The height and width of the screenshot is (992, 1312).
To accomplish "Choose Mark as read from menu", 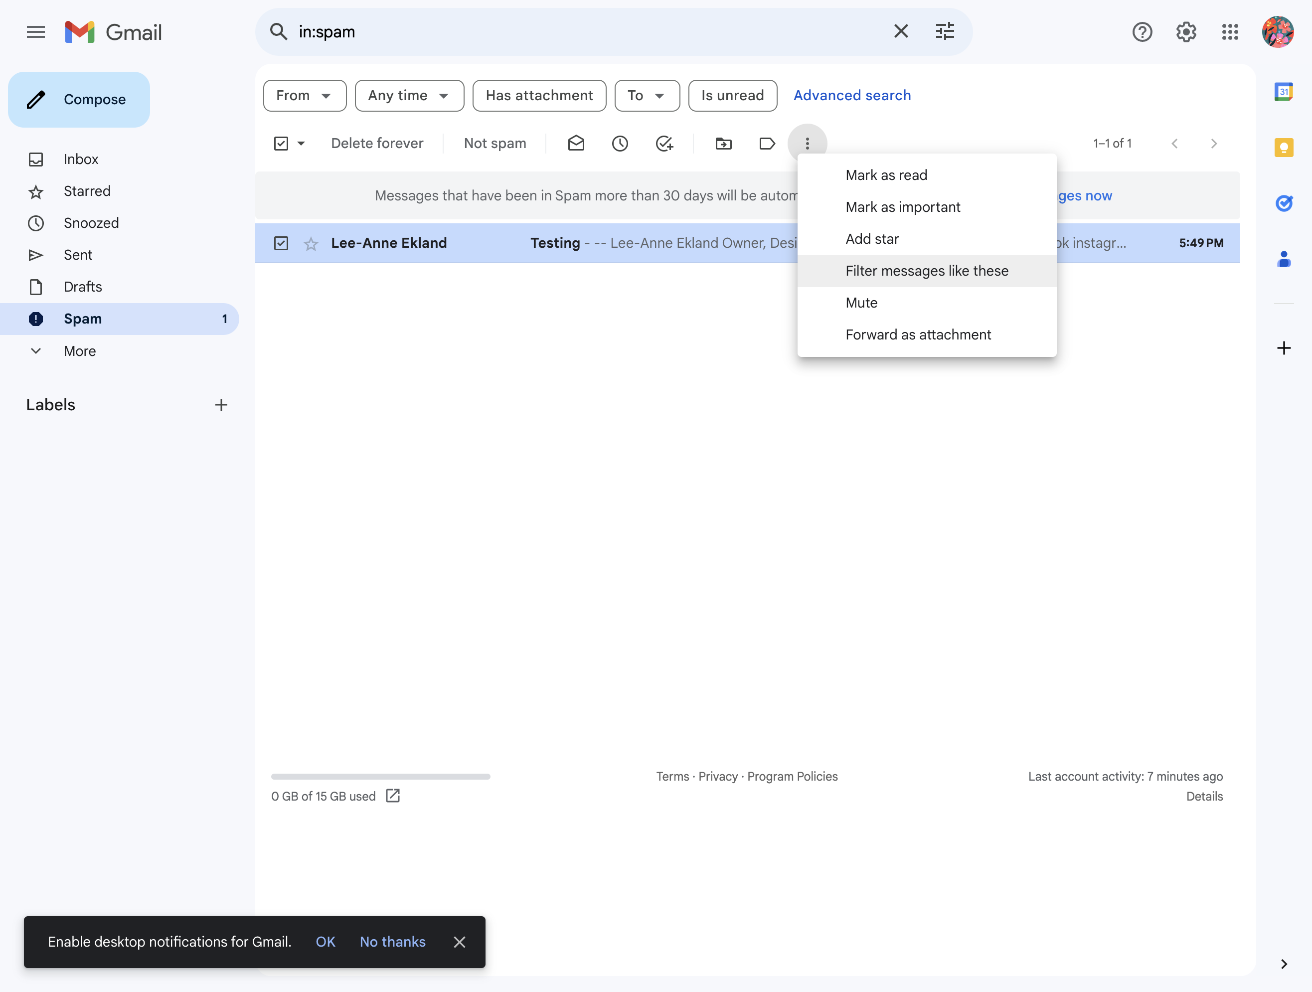I will pyautogui.click(x=927, y=175).
